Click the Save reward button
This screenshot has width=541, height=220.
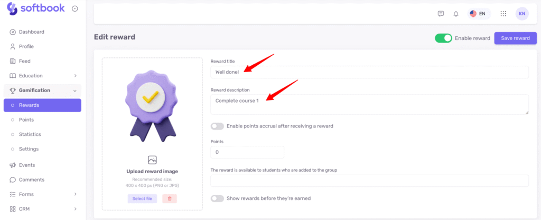tap(515, 38)
